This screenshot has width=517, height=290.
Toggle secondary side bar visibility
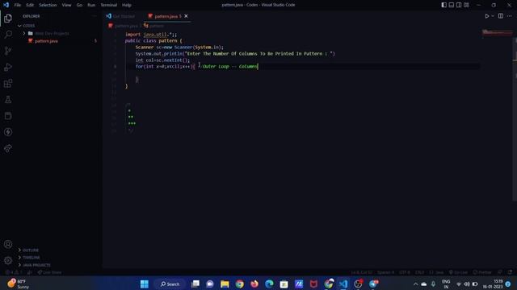(459, 5)
